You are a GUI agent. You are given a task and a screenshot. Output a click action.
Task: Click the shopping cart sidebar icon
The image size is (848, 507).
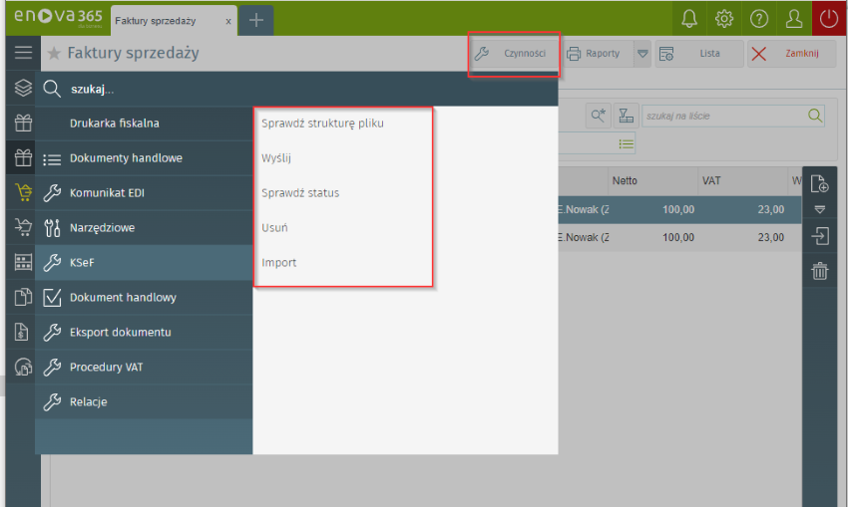pyautogui.click(x=22, y=193)
